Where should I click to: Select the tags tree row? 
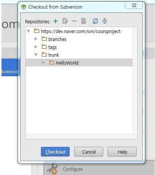tap(79, 47)
